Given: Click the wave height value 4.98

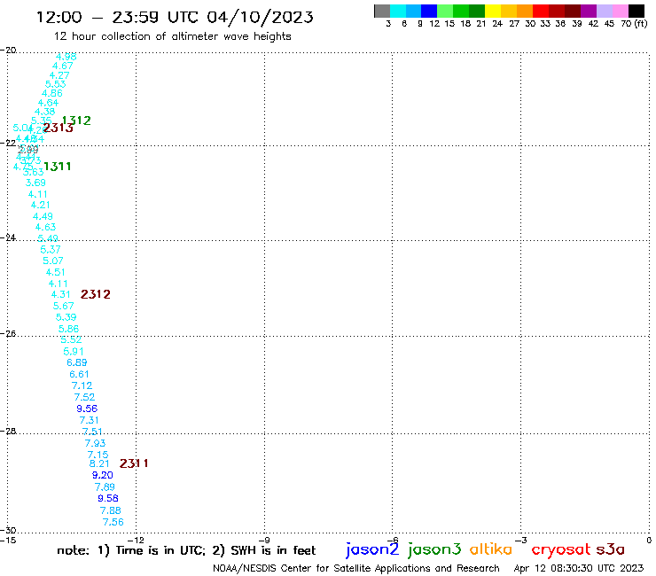Looking at the screenshot, I should pyautogui.click(x=66, y=57).
